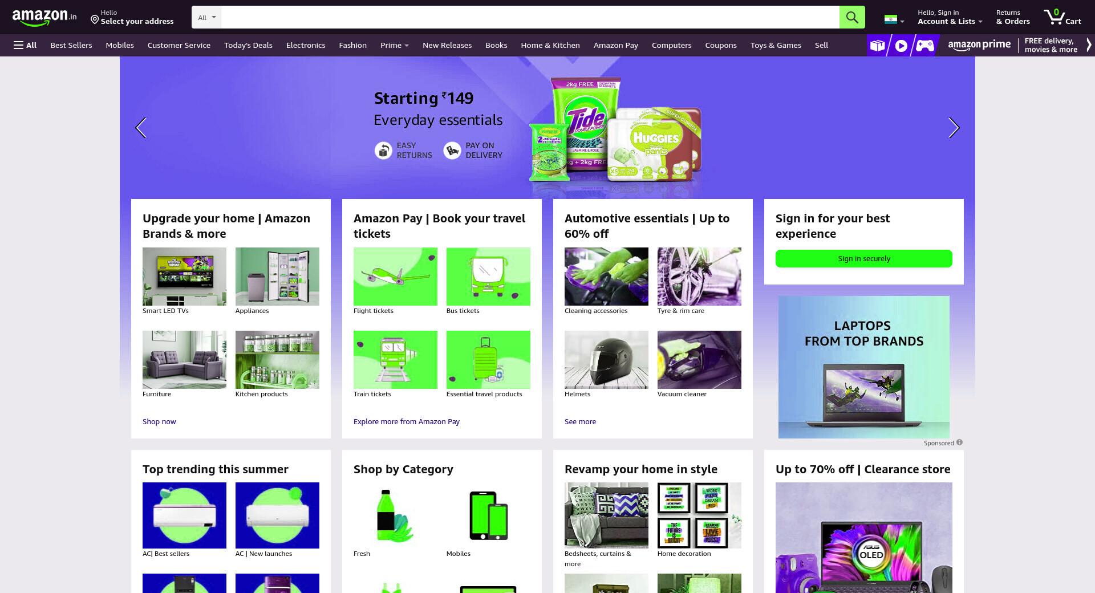Image resolution: width=1095 pixels, height=593 pixels.
Task: Open Returns & Orders
Action: click(x=1013, y=17)
